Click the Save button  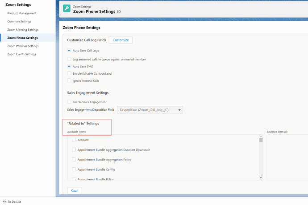[x=75, y=191]
